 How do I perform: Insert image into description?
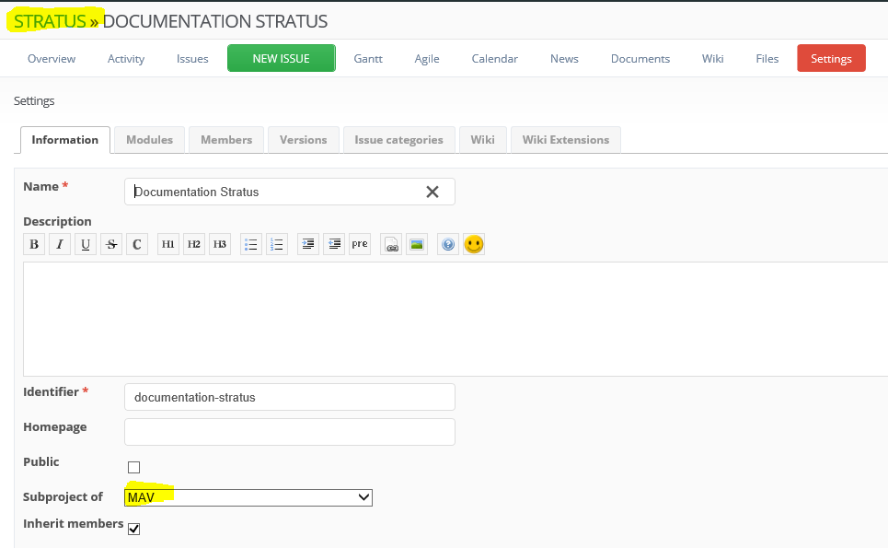(x=417, y=244)
